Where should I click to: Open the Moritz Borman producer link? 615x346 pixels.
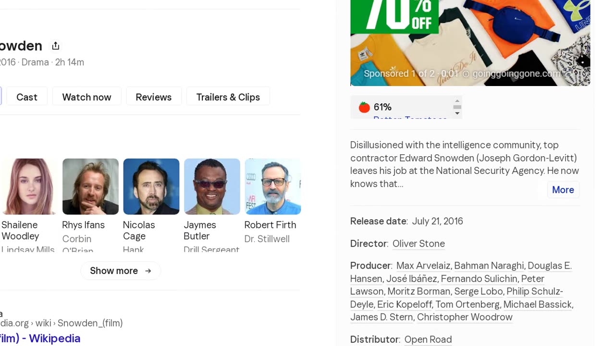tap(419, 291)
